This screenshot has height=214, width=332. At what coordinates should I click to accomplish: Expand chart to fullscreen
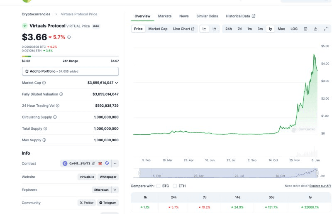(x=325, y=29)
